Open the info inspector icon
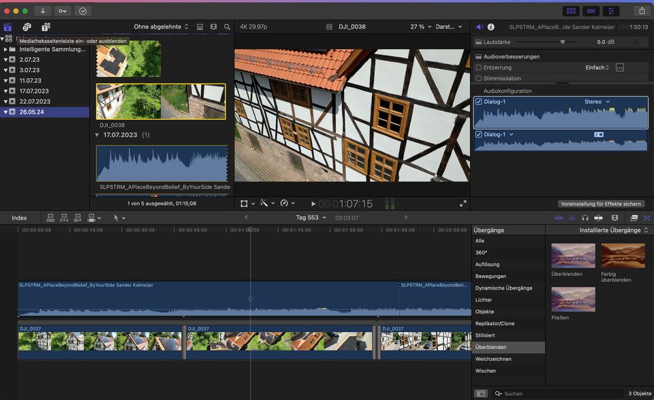This screenshot has width=654, height=400. tap(491, 27)
